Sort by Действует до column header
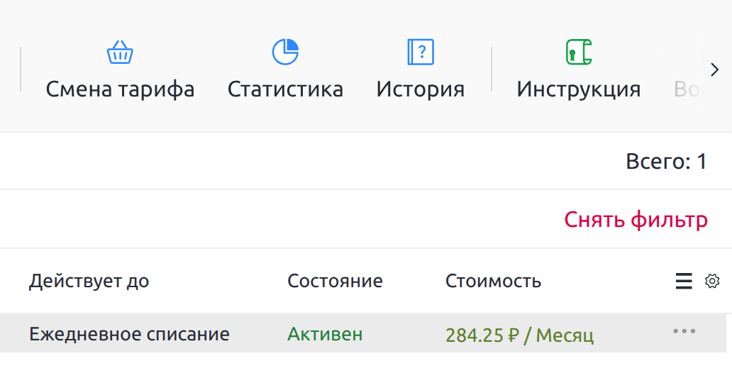 (89, 282)
